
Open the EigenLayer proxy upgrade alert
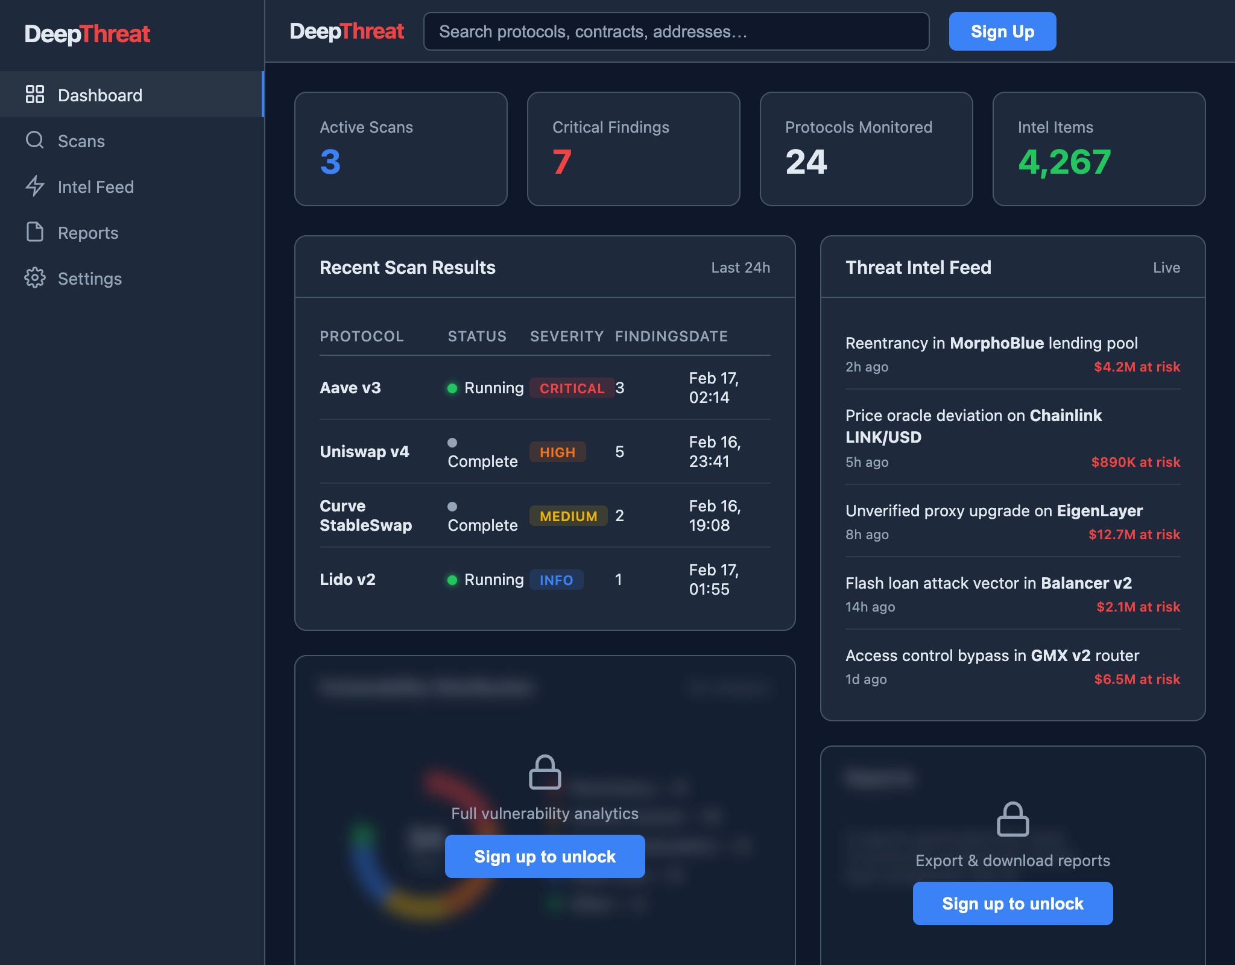[994, 511]
